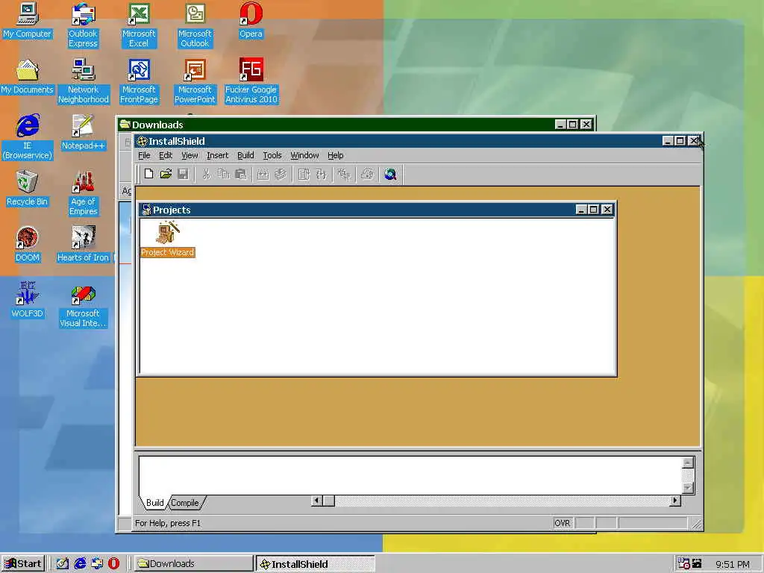Select Hearts of Iron desktop shortcut
764x573 pixels.
84,245
